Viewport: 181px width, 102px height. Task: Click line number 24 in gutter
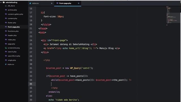(x=31, y=40)
